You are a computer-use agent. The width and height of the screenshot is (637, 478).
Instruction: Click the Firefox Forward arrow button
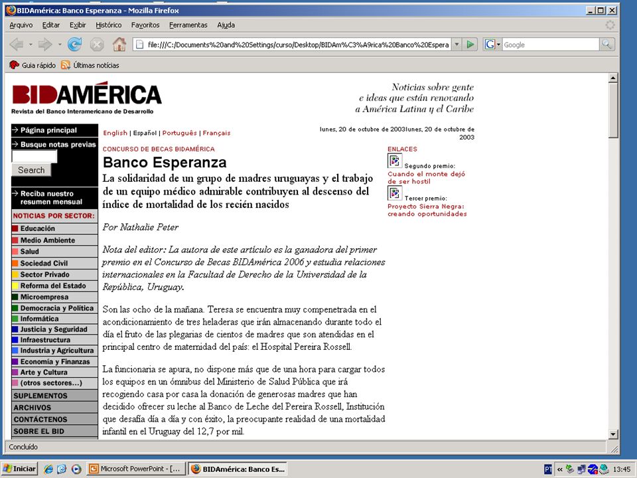point(44,44)
